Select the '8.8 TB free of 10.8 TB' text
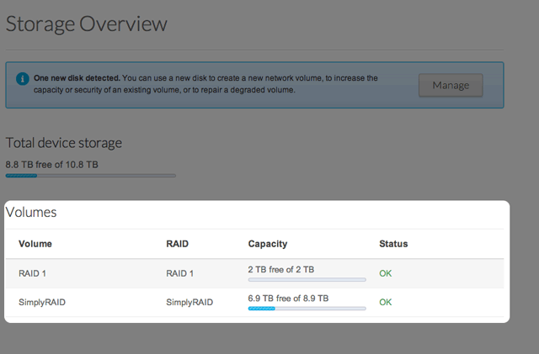 click(52, 165)
